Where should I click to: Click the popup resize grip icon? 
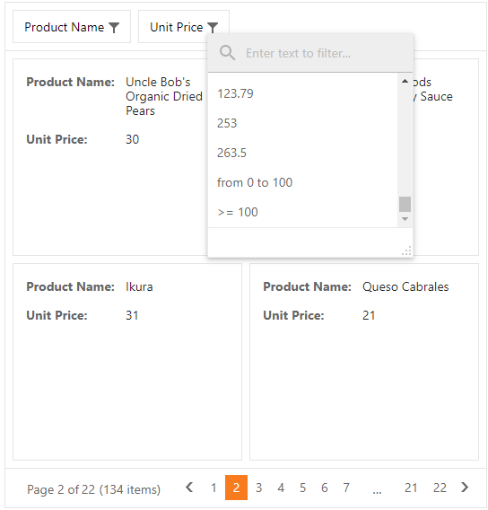point(406,251)
